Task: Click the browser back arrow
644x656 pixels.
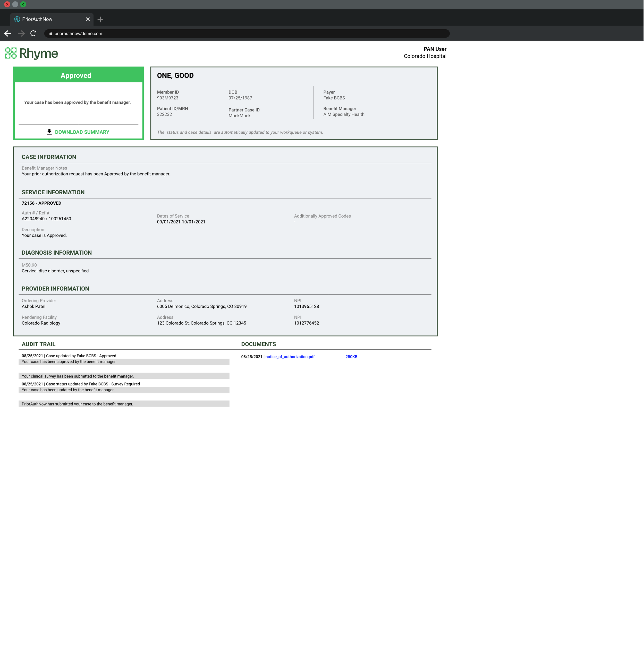Action: click(8, 33)
